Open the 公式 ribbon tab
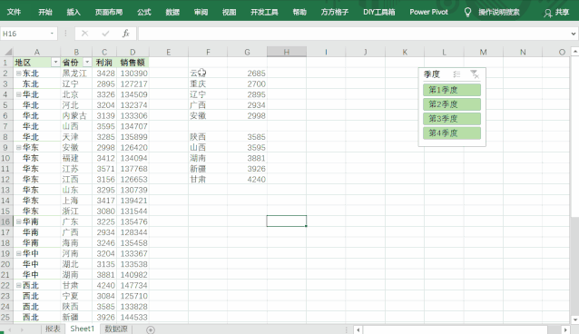 144,12
